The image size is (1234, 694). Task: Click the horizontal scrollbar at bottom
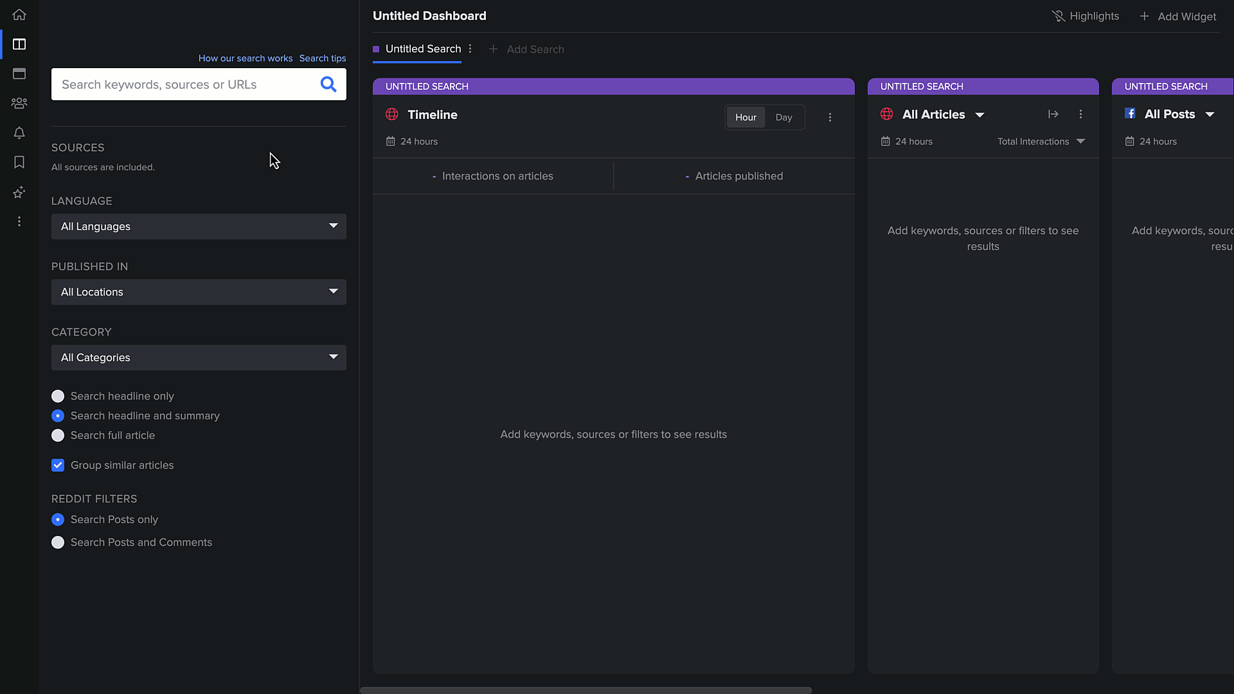click(x=586, y=690)
